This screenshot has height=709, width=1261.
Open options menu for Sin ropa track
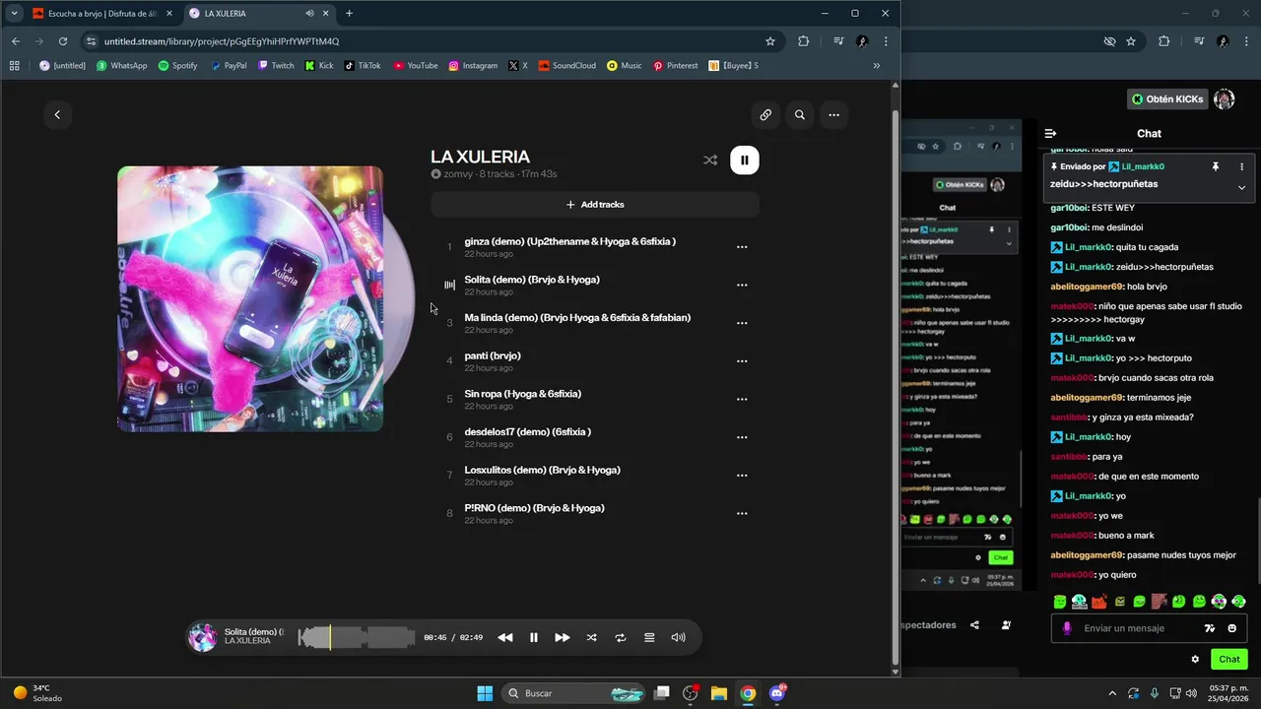coord(742,399)
